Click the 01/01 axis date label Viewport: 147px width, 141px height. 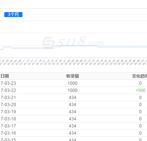click(2, 62)
